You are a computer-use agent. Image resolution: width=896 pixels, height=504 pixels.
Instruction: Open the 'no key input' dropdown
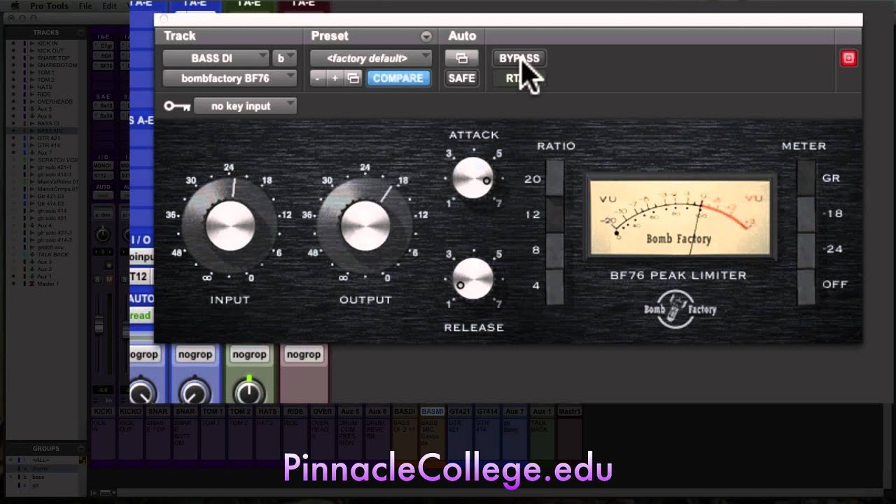[x=244, y=106]
